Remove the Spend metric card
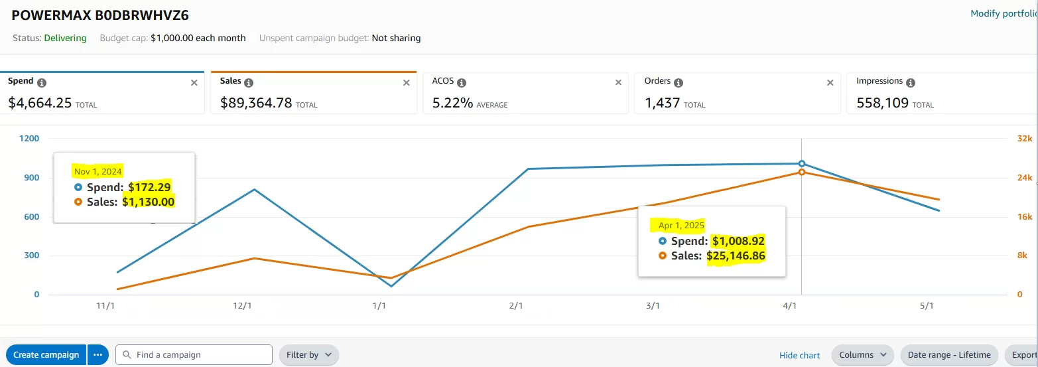 pyautogui.click(x=194, y=83)
